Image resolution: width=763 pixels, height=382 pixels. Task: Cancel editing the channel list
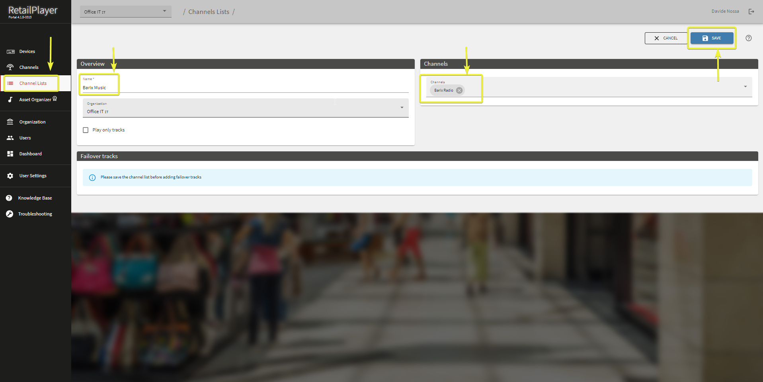pos(666,38)
